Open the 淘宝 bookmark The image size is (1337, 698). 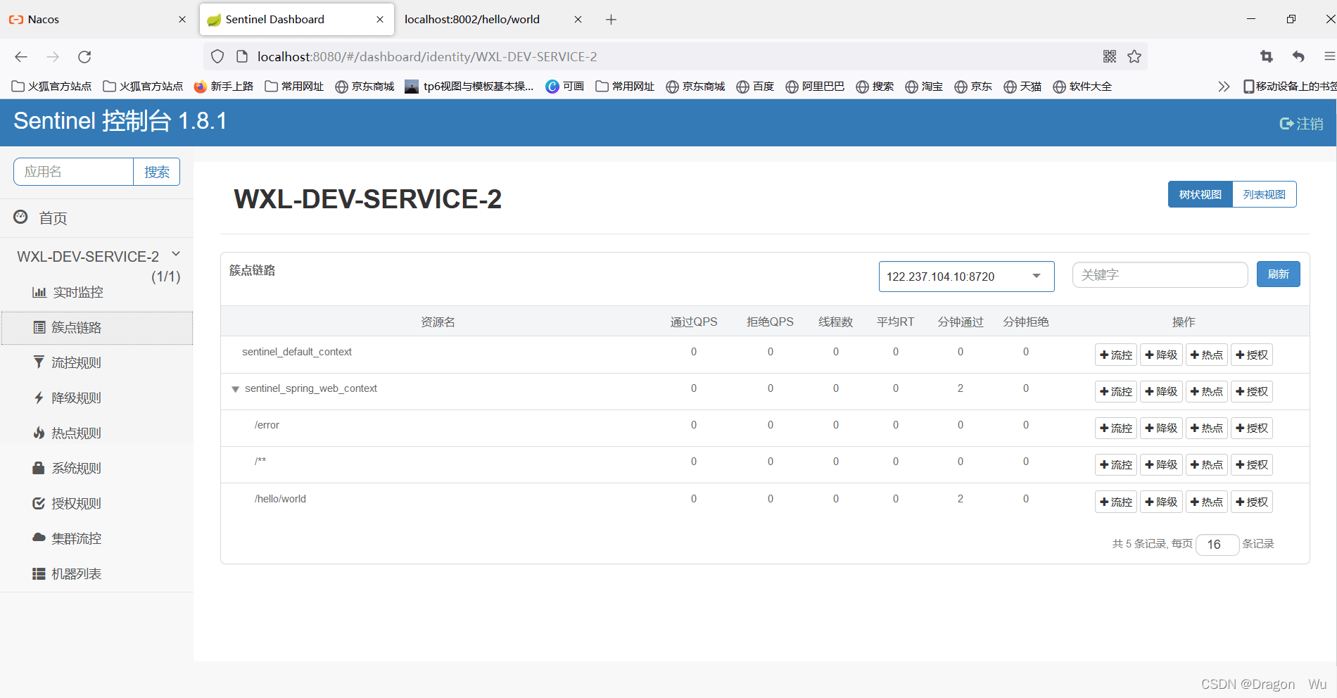(924, 87)
